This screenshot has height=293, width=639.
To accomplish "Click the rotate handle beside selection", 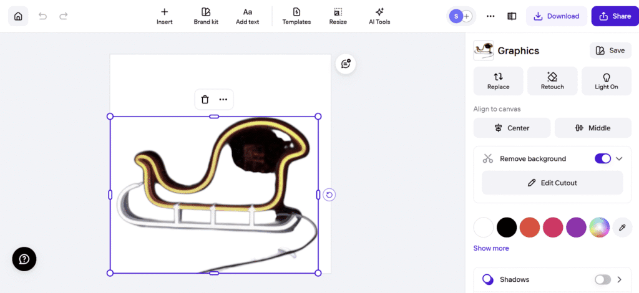I will [x=329, y=195].
